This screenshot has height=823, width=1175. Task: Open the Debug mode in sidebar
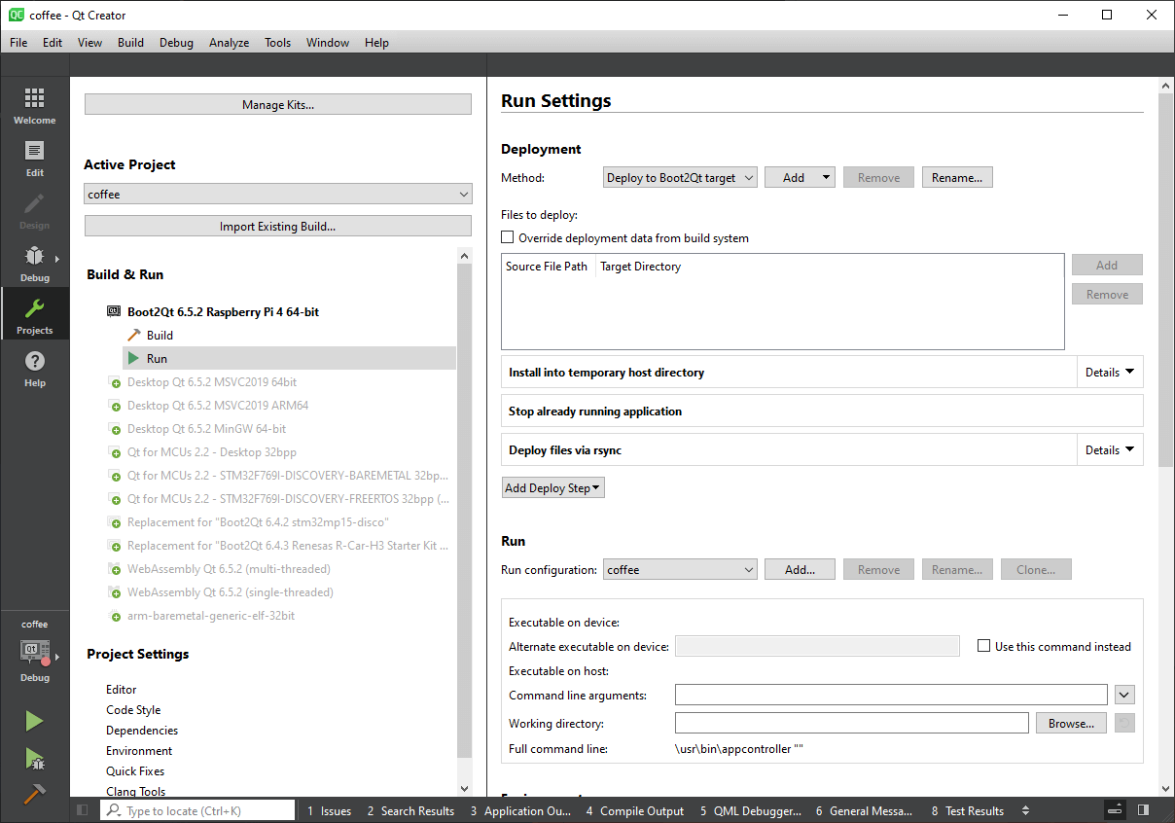pyautogui.click(x=34, y=264)
